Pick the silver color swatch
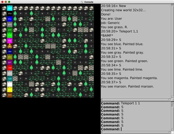The image size is (174, 134). click(x=10, y=73)
